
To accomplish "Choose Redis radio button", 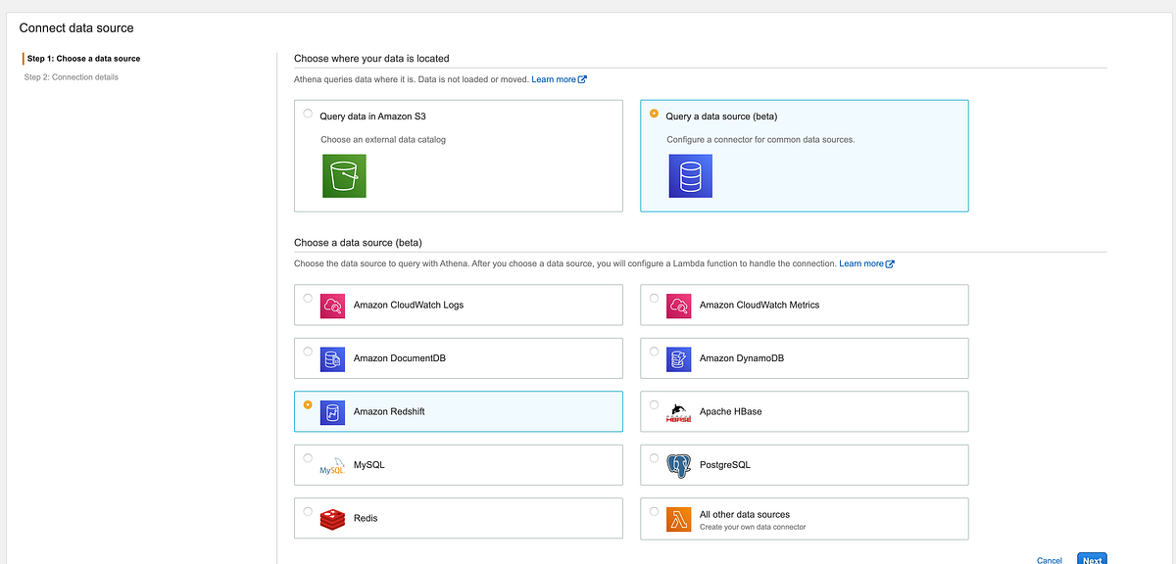I will coord(308,510).
